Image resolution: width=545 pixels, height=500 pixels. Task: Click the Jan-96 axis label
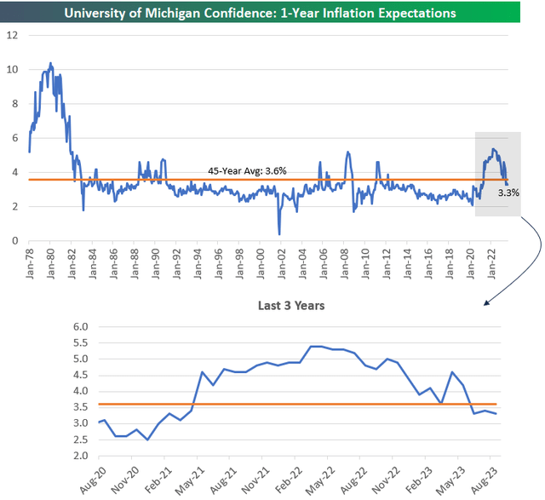point(218,263)
